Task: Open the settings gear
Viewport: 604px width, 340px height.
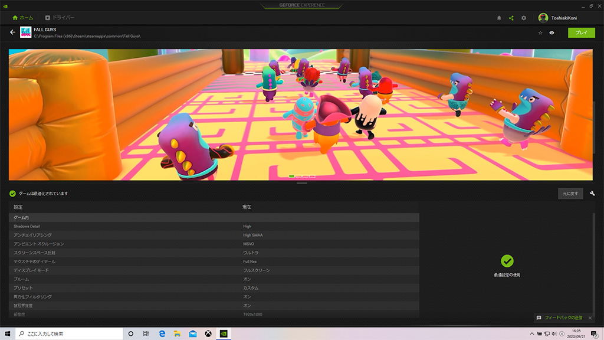Action: [x=524, y=18]
